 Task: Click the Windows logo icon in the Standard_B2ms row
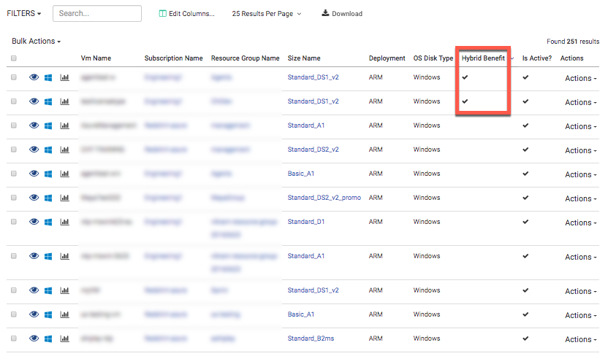[48, 339]
